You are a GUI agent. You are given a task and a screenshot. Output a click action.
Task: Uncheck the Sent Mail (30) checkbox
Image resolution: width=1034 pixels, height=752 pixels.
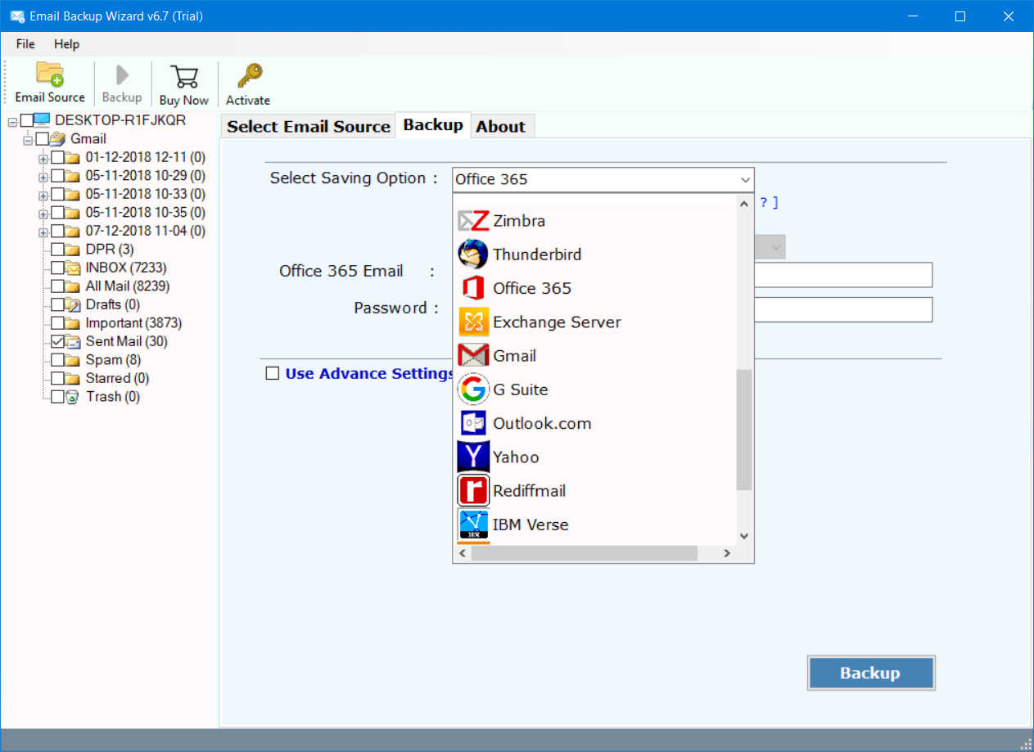coord(57,341)
